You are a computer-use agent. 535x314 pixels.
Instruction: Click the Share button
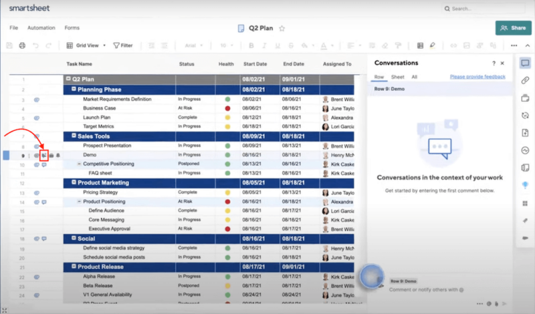point(513,28)
